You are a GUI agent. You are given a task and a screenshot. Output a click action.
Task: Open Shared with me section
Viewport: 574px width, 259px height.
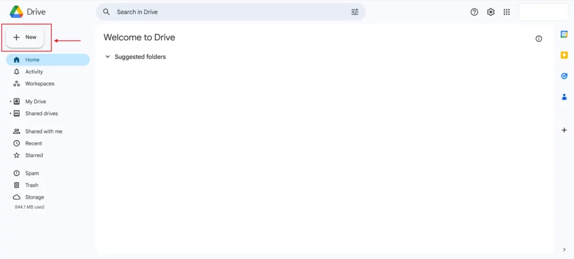coord(43,131)
